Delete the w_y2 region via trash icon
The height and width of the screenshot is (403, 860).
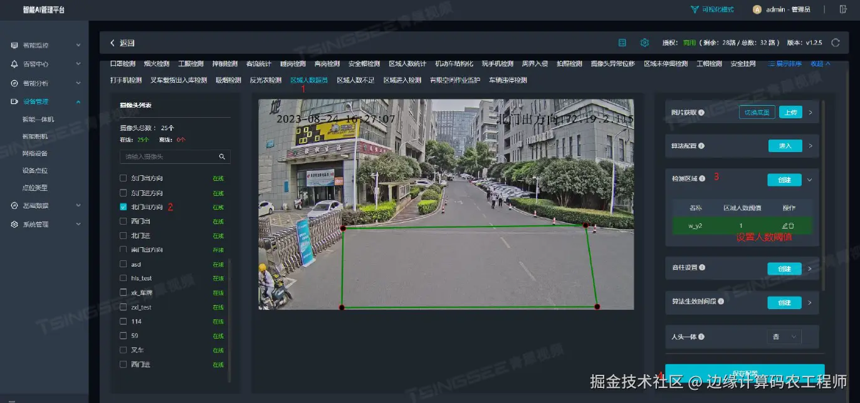click(x=792, y=225)
